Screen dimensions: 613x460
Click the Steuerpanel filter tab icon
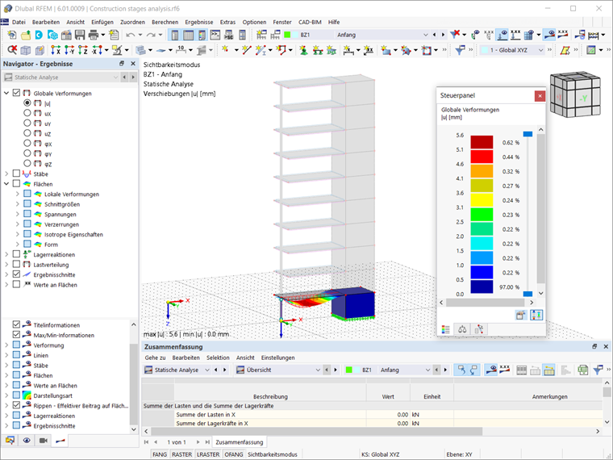479,329
